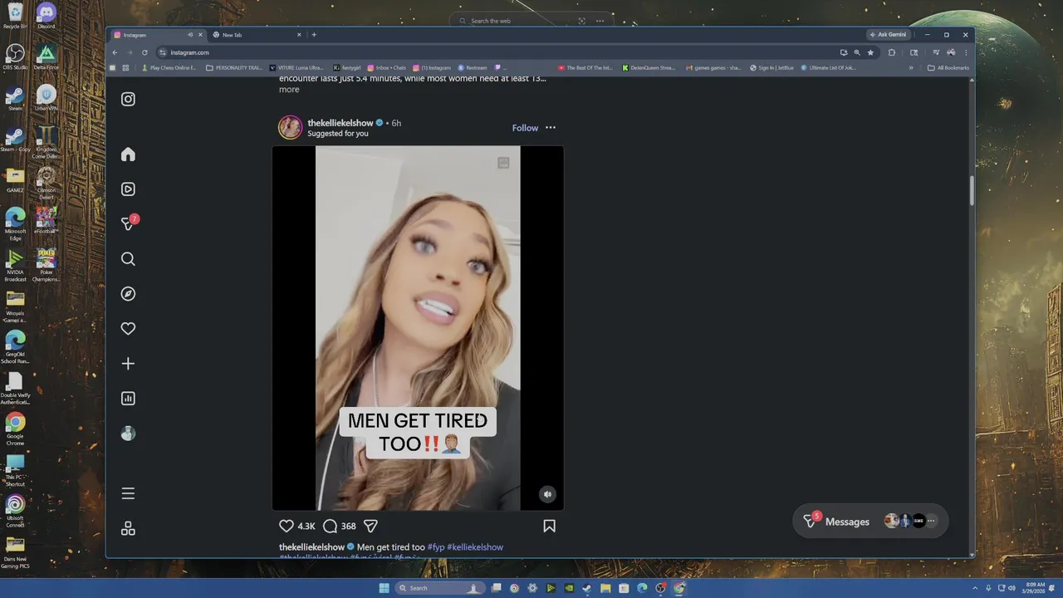Open All Bookmarks folder
The width and height of the screenshot is (1063, 598).
[x=948, y=68]
